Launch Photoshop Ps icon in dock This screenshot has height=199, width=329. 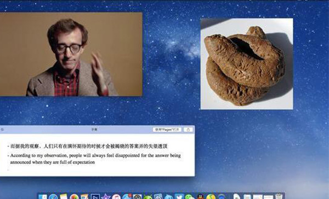(x=95, y=197)
